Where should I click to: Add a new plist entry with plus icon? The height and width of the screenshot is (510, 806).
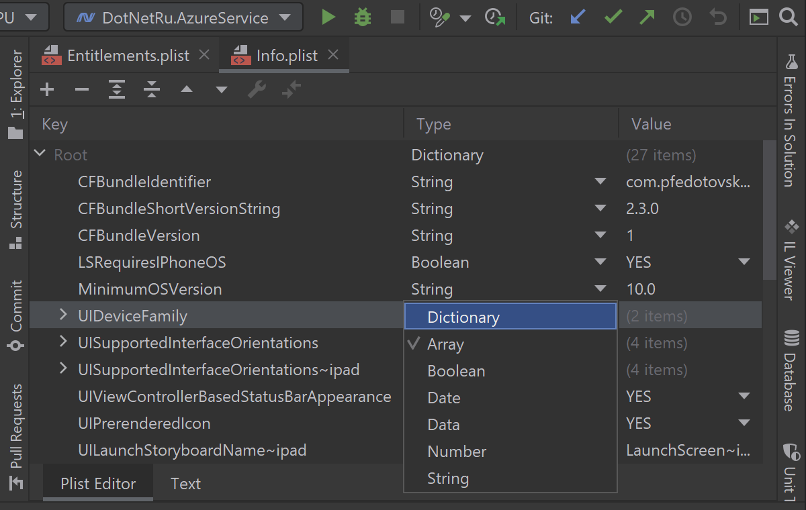[47, 89]
